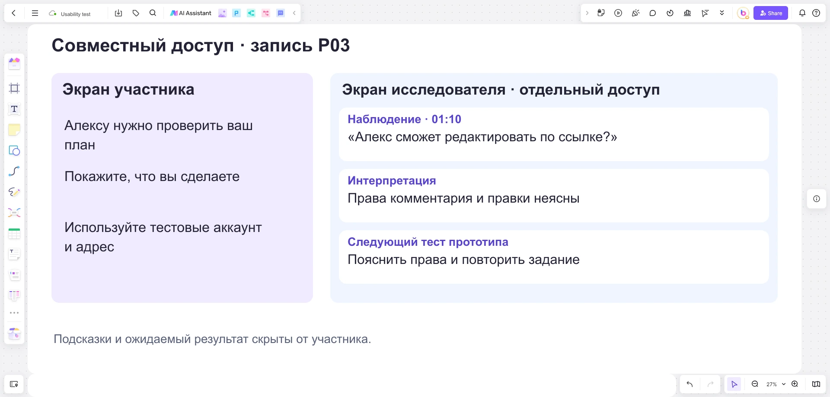Screen dimensions: 830x397
Task: Click the Share button
Action: tap(771, 13)
